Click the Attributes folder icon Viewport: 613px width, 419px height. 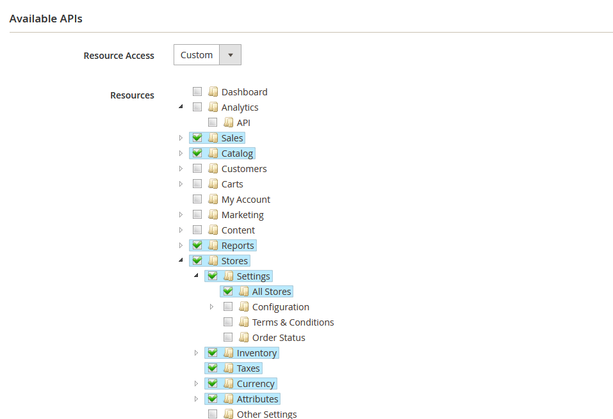pos(228,399)
